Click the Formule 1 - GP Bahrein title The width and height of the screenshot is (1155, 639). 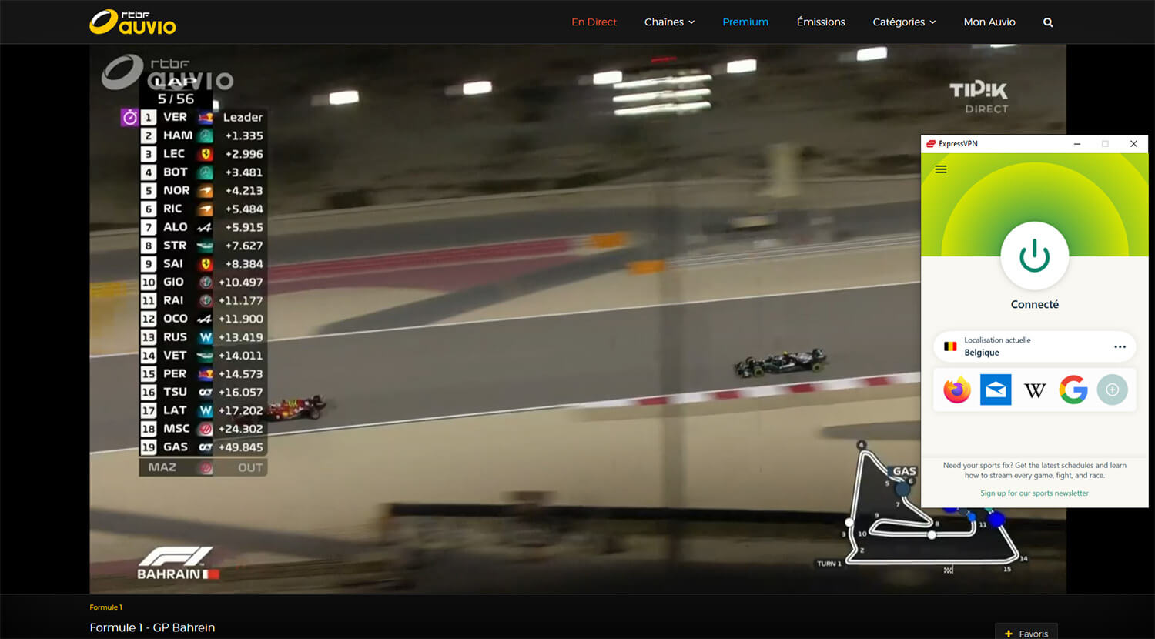click(152, 627)
